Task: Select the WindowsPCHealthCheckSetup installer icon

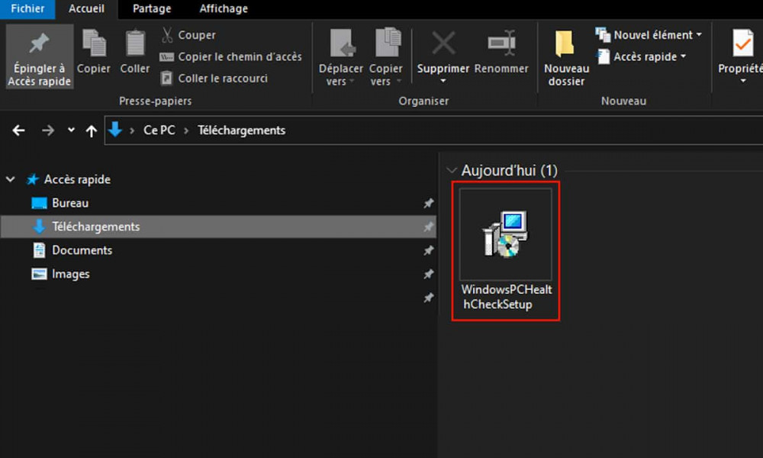Action: pyautogui.click(x=506, y=234)
